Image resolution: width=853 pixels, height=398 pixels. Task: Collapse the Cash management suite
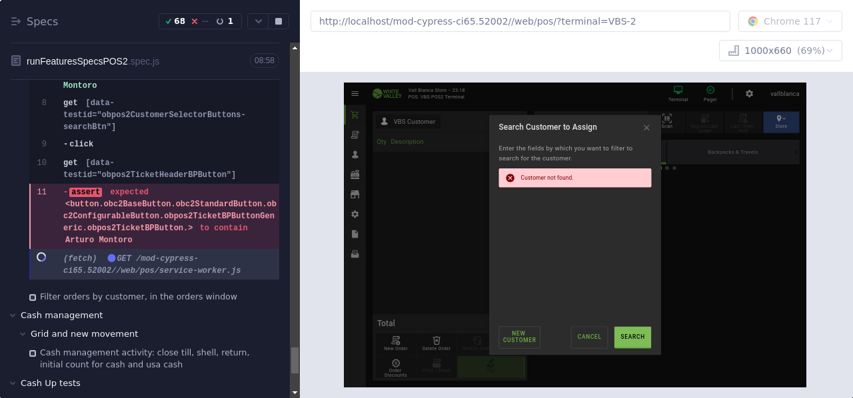click(x=13, y=315)
